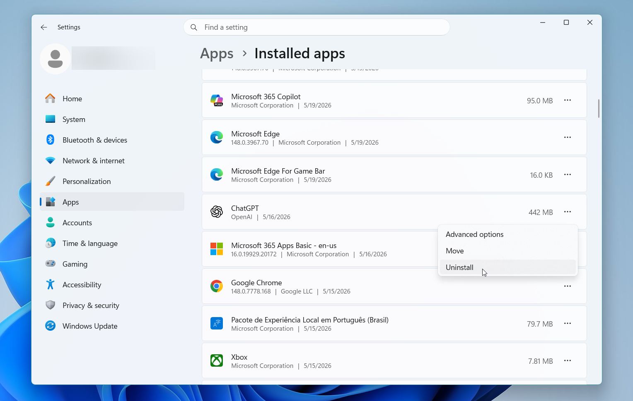Open more options for Microsoft 365 Copilot
The height and width of the screenshot is (401, 633).
[x=568, y=100]
